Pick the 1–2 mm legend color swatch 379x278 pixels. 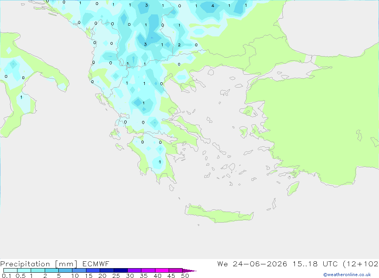pyautogui.click(x=38, y=270)
